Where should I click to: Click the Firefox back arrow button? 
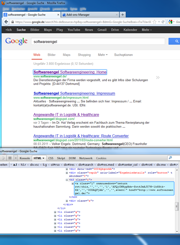point(6,22)
